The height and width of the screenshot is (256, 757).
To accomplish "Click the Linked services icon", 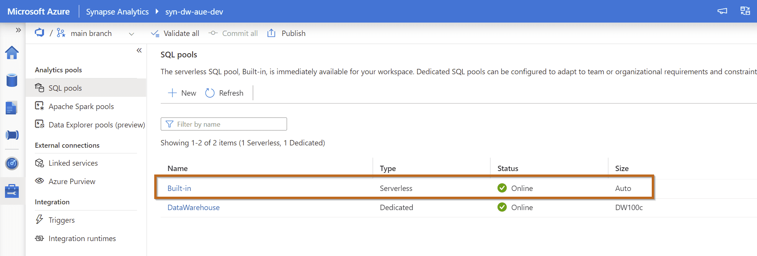I will (39, 163).
